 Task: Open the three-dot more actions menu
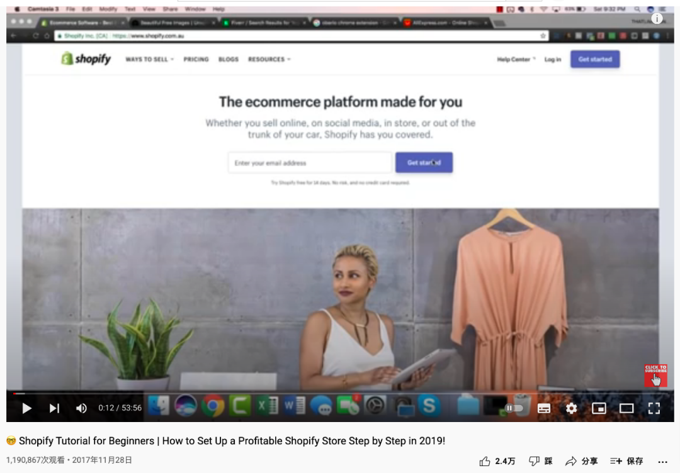pos(662,462)
